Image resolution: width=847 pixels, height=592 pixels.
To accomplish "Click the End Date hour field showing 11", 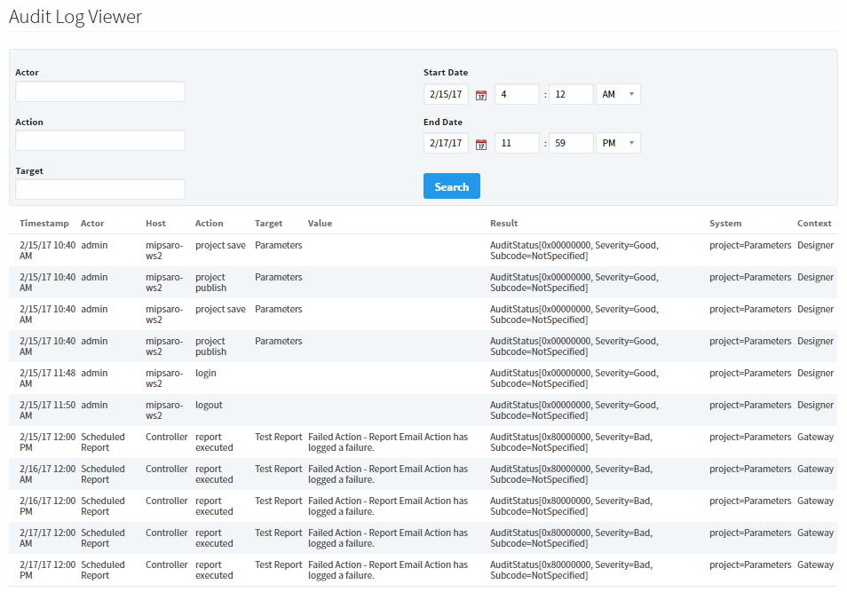I will pos(517,143).
